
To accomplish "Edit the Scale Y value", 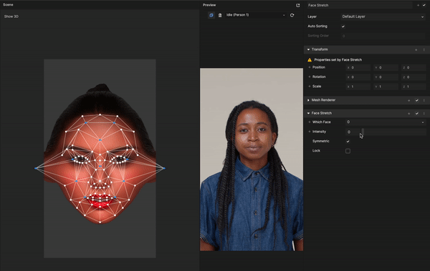I will click(386, 87).
